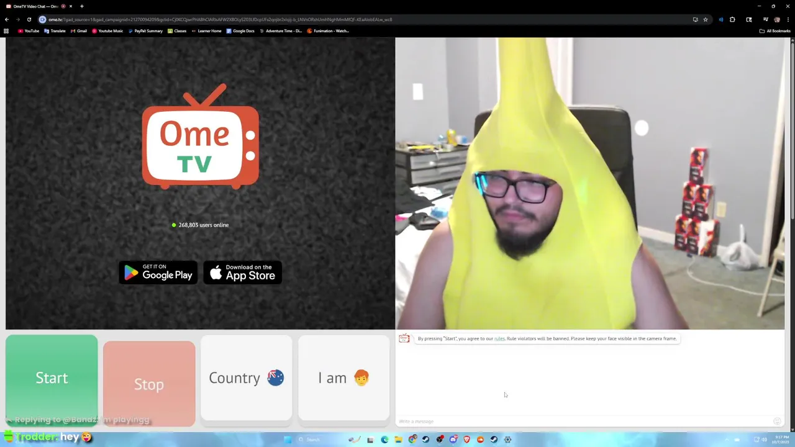Reload the page with the refresh icon
795x447 pixels.
click(x=29, y=19)
